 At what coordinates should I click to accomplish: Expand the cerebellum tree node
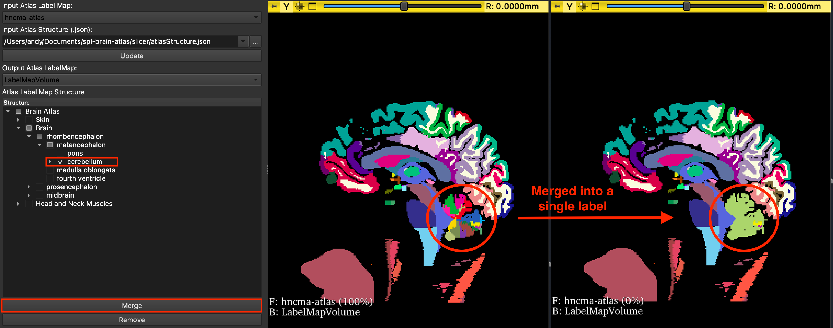tap(50, 162)
